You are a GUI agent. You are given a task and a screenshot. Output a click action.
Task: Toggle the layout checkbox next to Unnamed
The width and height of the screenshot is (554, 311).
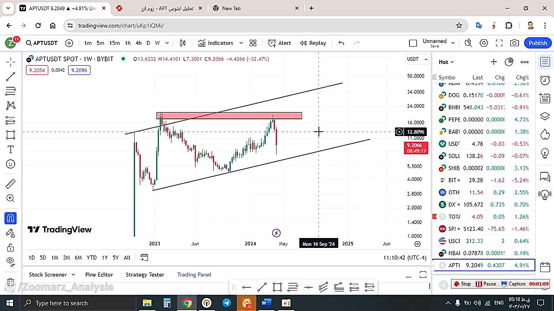pos(413,43)
